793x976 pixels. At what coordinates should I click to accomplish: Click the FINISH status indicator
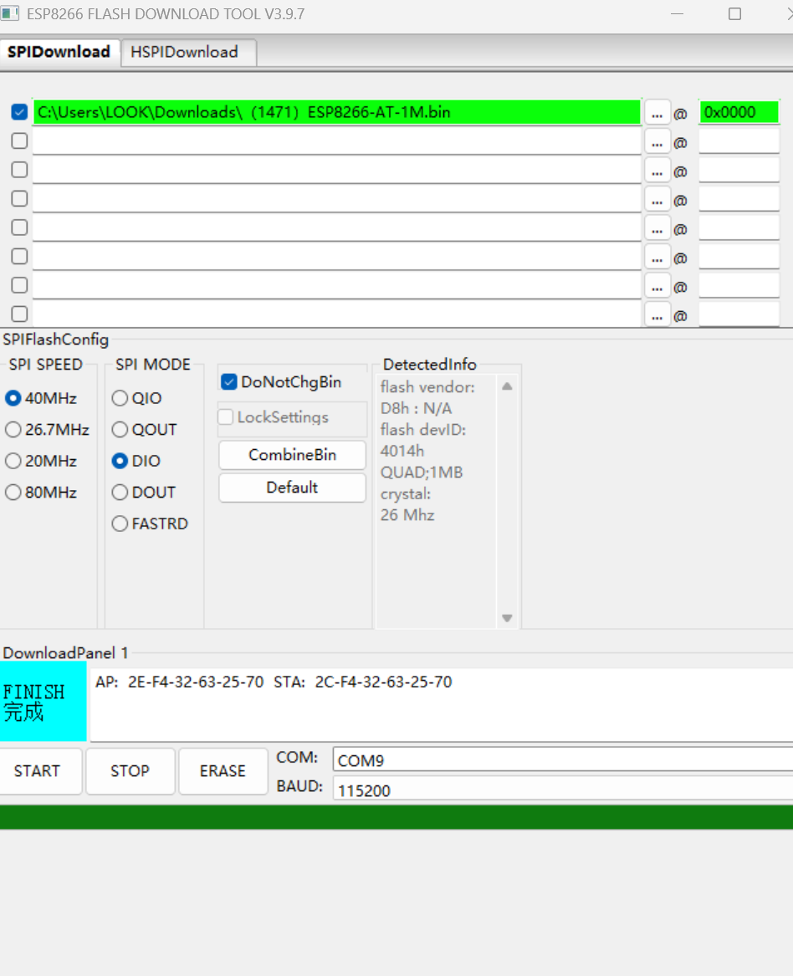point(43,702)
